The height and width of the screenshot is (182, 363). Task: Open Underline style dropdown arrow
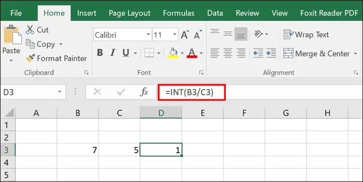click(135, 53)
